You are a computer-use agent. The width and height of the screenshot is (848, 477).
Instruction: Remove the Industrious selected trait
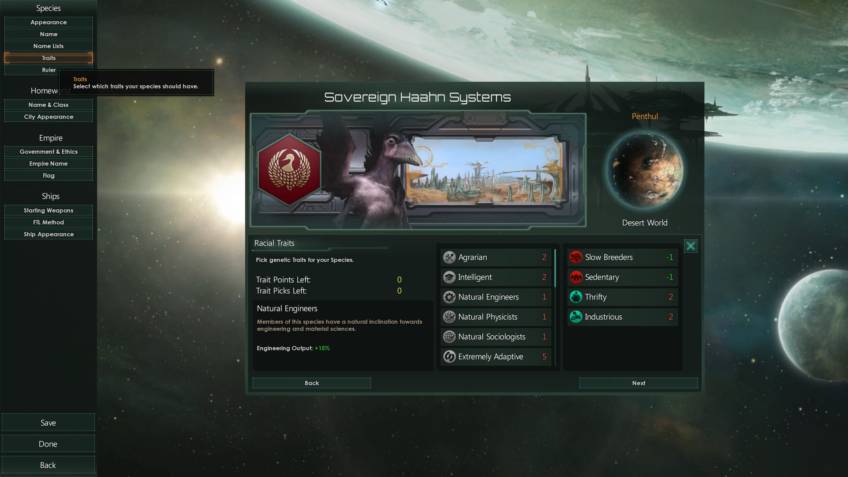622,317
